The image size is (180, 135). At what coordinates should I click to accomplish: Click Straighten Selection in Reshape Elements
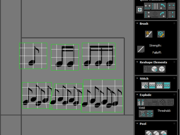click(147, 69)
